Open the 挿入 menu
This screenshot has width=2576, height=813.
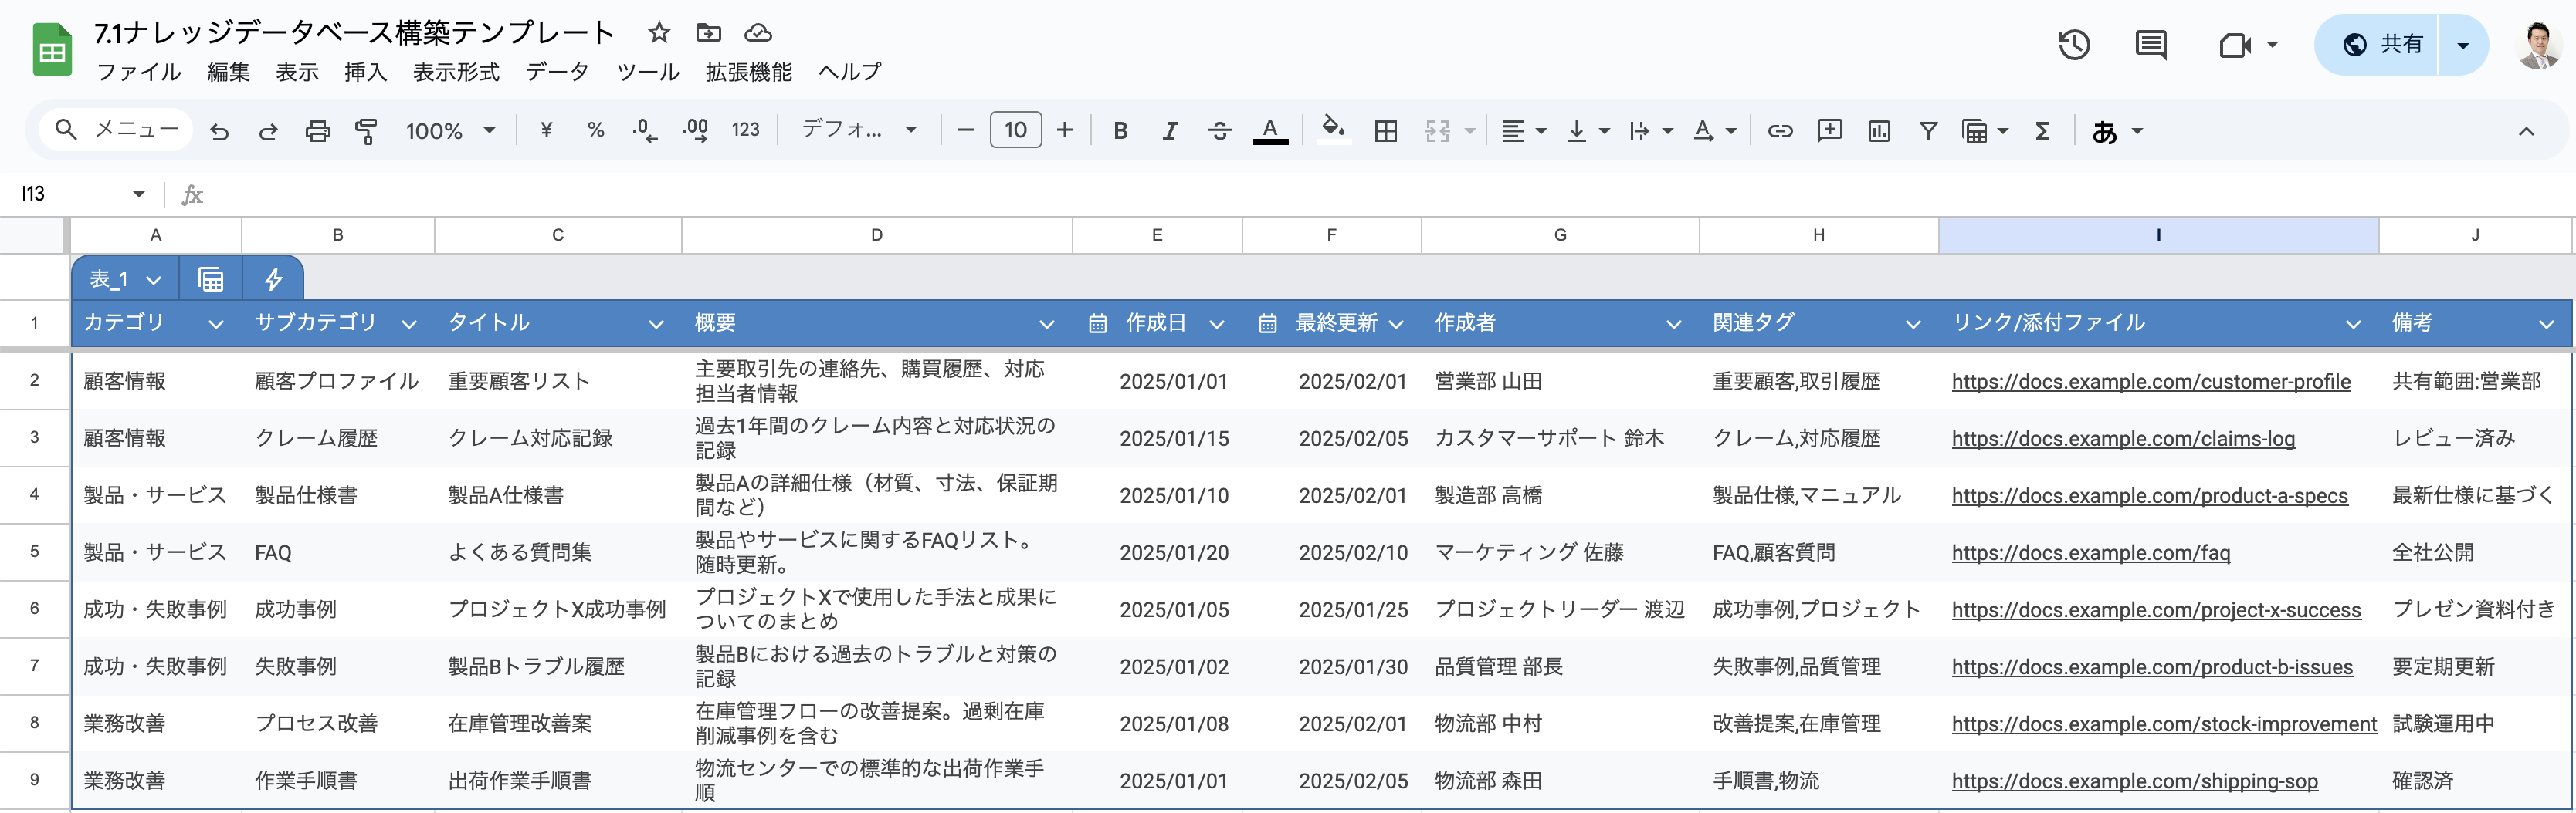pyautogui.click(x=365, y=71)
